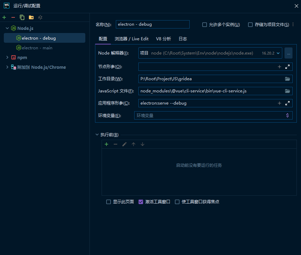Select the electron - main configuration
The height and width of the screenshot is (255, 301).
37,48
